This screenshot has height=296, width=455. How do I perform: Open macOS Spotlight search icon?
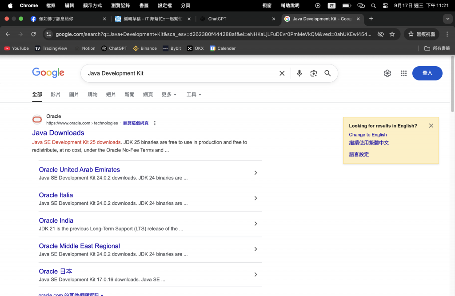(x=373, y=5)
